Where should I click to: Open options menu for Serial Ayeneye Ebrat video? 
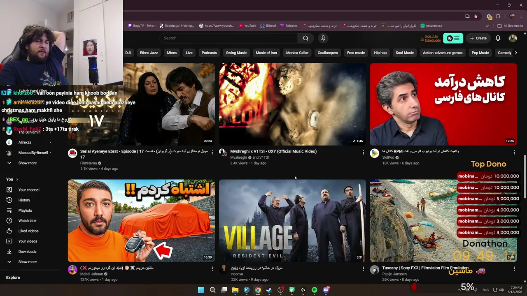coord(212,152)
